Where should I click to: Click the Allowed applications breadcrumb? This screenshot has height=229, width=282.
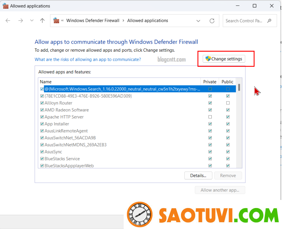[148, 21]
